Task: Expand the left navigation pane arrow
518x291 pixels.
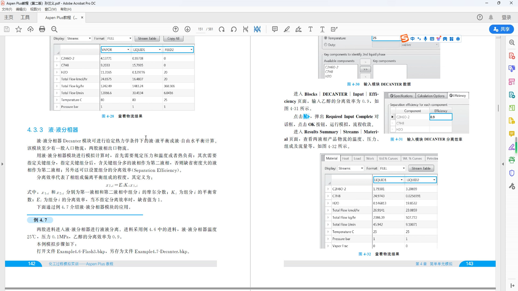Action: click(x=2, y=164)
